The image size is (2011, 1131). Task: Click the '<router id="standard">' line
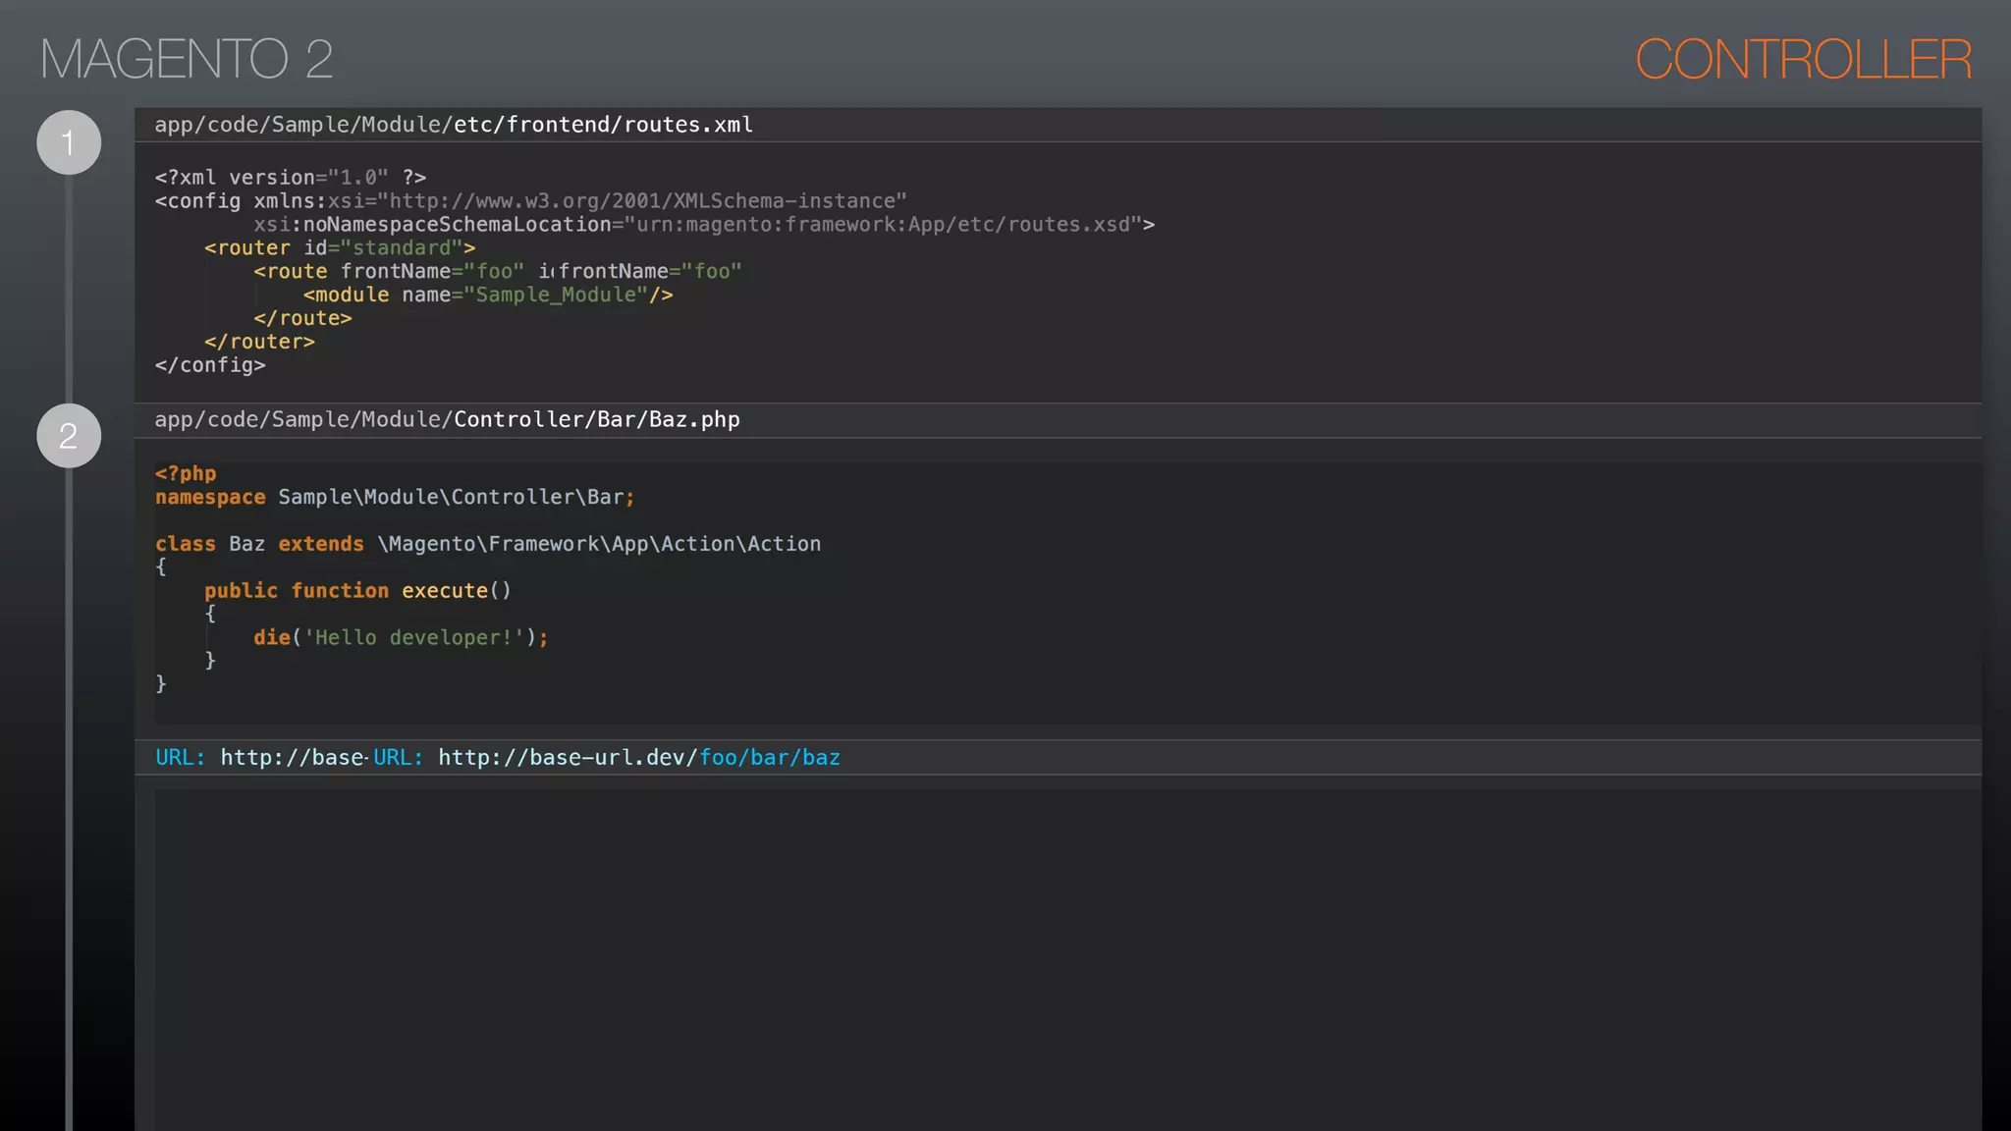tap(340, 248)
